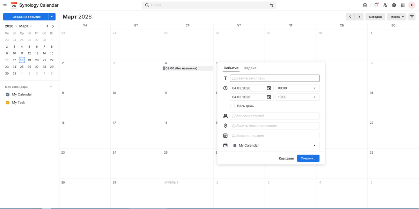Click the 'Сохранить' button
The height and width of the screenshot is (209, 419).
coord(308,158)
